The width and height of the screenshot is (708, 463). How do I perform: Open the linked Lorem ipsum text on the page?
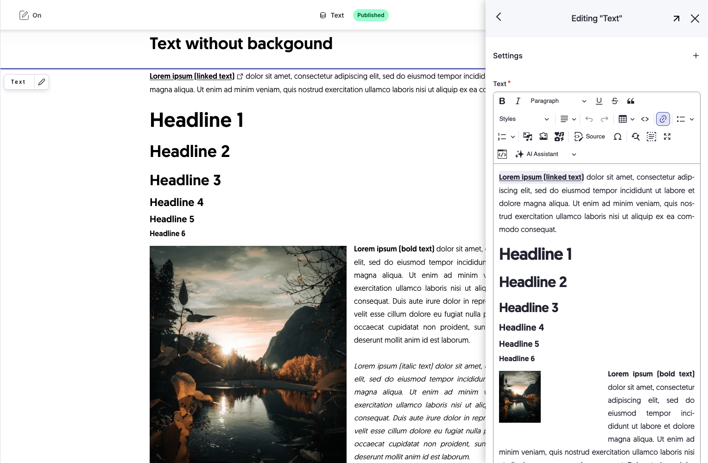[192, 76]
